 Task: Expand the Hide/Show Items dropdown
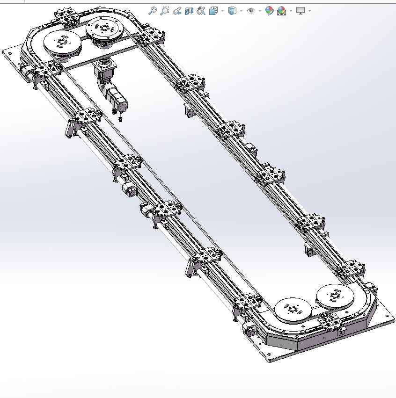click(259, 10)
